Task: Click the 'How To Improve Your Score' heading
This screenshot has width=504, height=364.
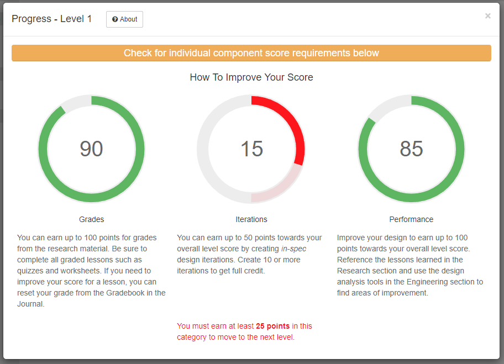Action: click(x=251, y=77)
